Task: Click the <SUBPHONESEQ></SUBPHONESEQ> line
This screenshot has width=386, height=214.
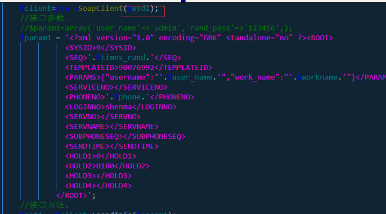Action: pyautogui.click(x=125, y=136)
